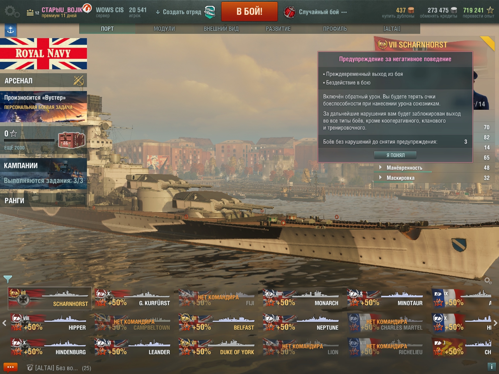Viewport: 499px width, 374px height.
Task: Open the chat speech bubble button
Action: (11, 367)
